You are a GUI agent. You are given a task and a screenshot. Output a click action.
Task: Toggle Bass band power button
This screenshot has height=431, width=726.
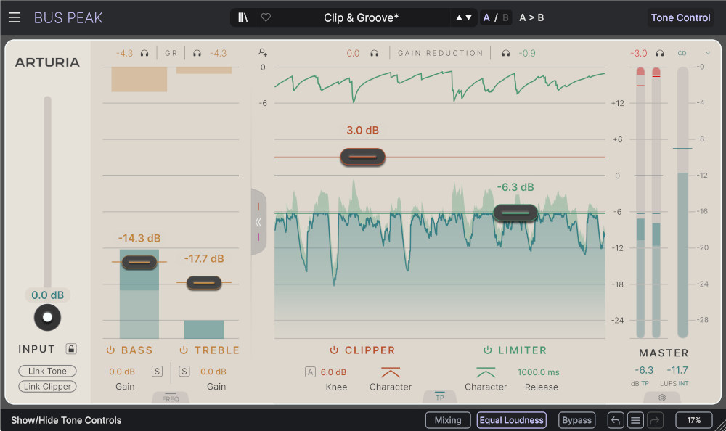(111, 350)
